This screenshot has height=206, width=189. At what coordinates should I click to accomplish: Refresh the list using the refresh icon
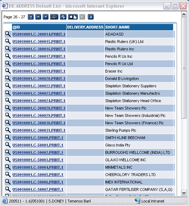point(63,17)
